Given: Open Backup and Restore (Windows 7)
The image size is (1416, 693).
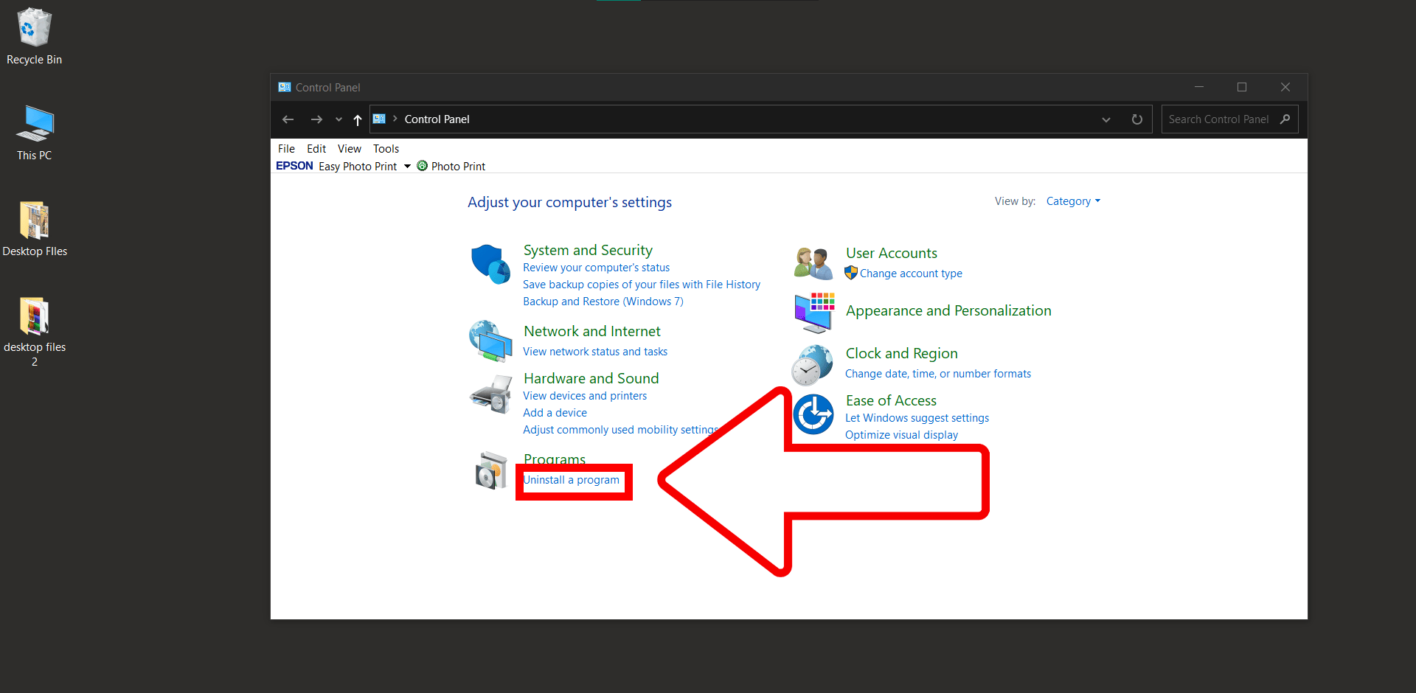Looking at the screenshot, I should [x=603, y=301].
